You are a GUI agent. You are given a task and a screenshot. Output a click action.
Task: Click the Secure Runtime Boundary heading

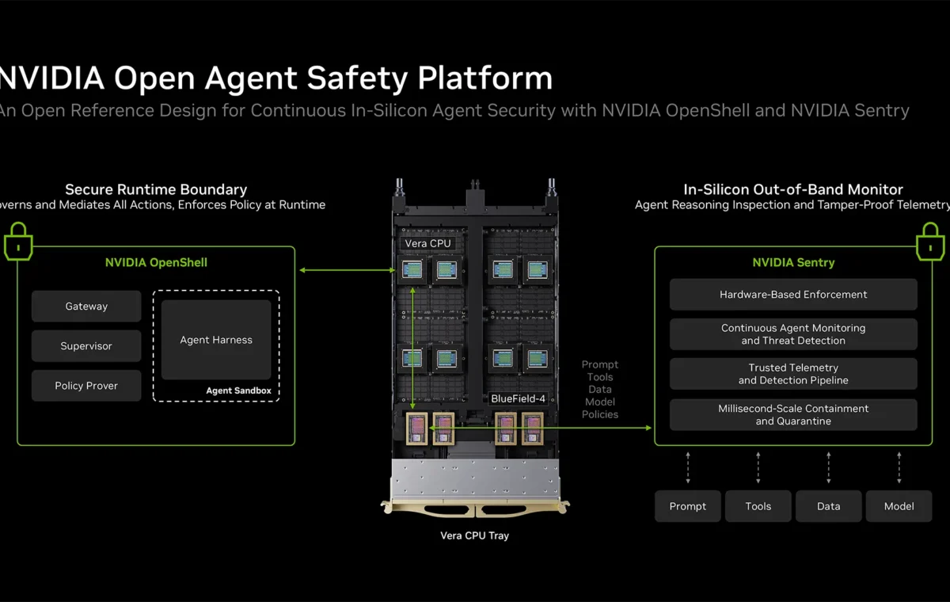pyautogui.click(x=156, y=189)
